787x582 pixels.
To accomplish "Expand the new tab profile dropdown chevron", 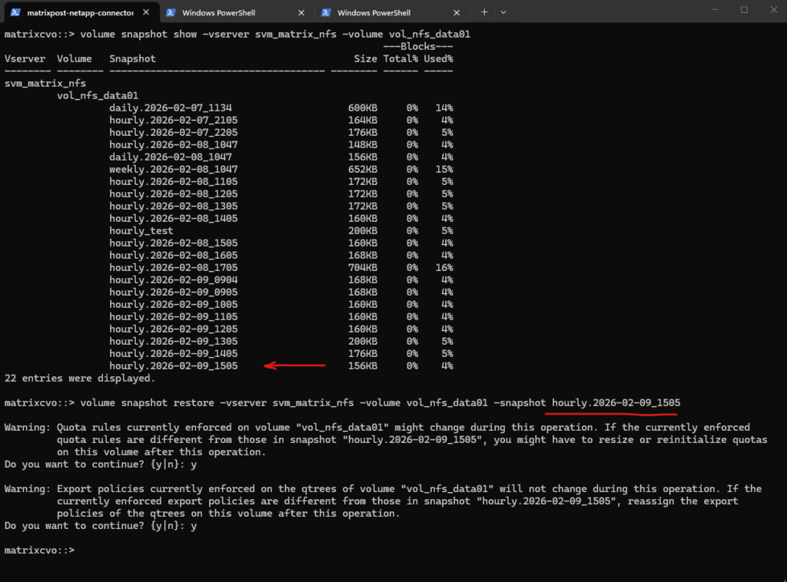I will [x=503, y=13].
